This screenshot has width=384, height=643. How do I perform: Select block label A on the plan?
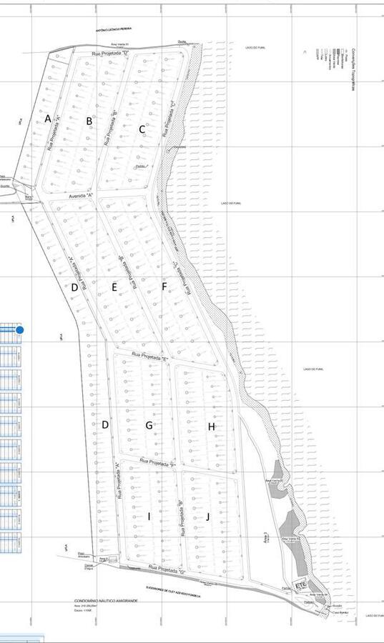pos(48,119)
